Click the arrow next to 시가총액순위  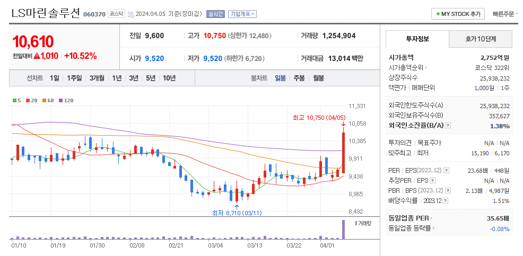click(426, 68)
